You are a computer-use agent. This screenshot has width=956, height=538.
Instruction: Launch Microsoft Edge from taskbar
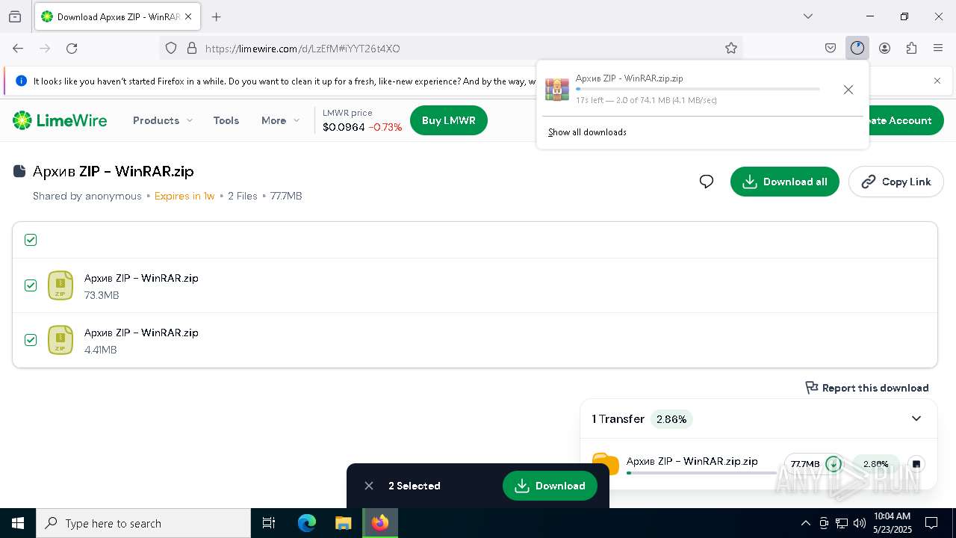pos(307,523)
